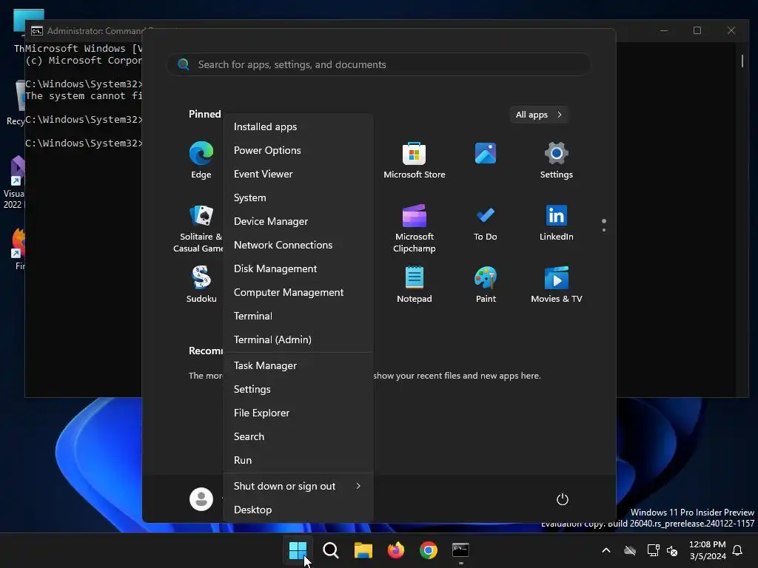Image resolution: width=758 pixels, height=568 pixels.
Task: Open File Explorer from the taskbar
Action: 363,550
